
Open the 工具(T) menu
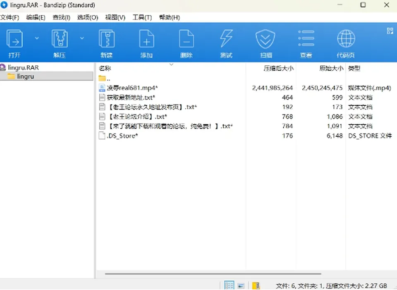pos(142,17)
